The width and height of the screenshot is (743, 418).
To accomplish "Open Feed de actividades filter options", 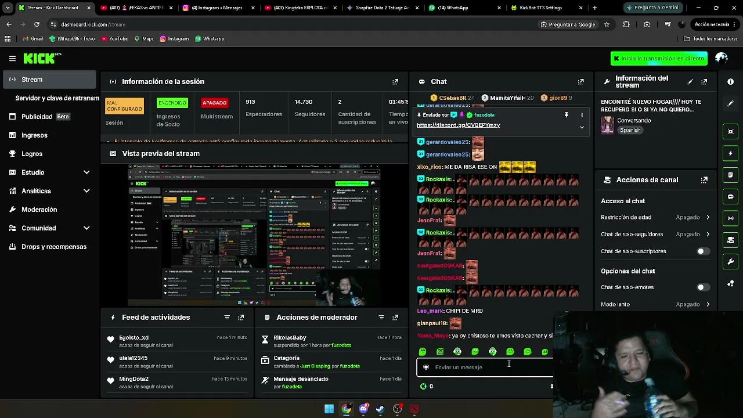I will point(227,318).
